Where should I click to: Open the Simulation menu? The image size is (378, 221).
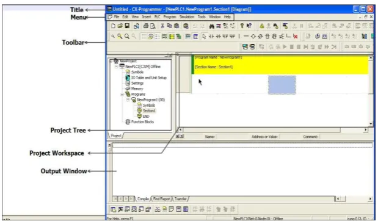pos(187,17)
